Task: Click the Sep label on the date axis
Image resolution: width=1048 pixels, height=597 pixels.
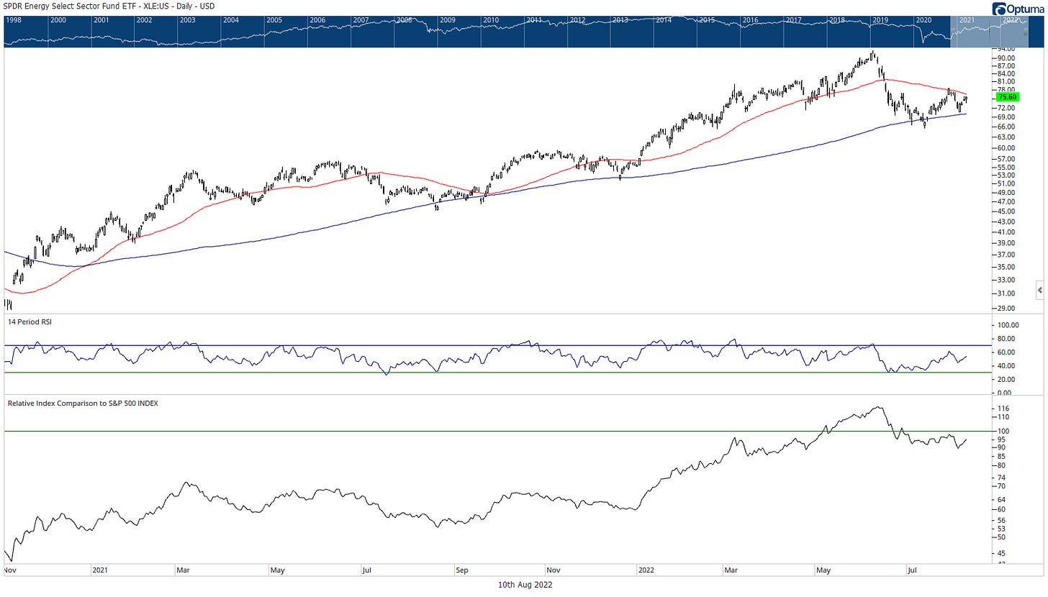Action: [x=462, y=570]
